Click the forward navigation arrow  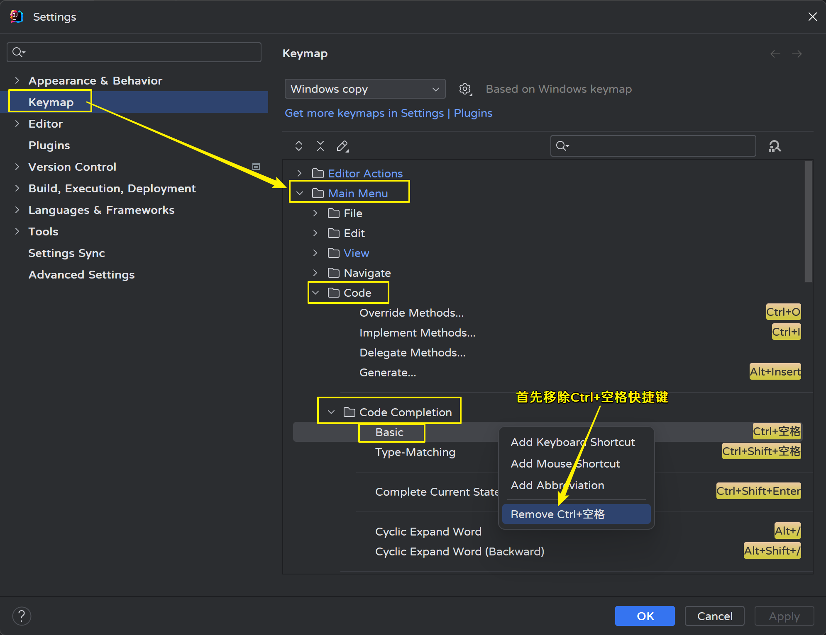click(x=797, y=54)
